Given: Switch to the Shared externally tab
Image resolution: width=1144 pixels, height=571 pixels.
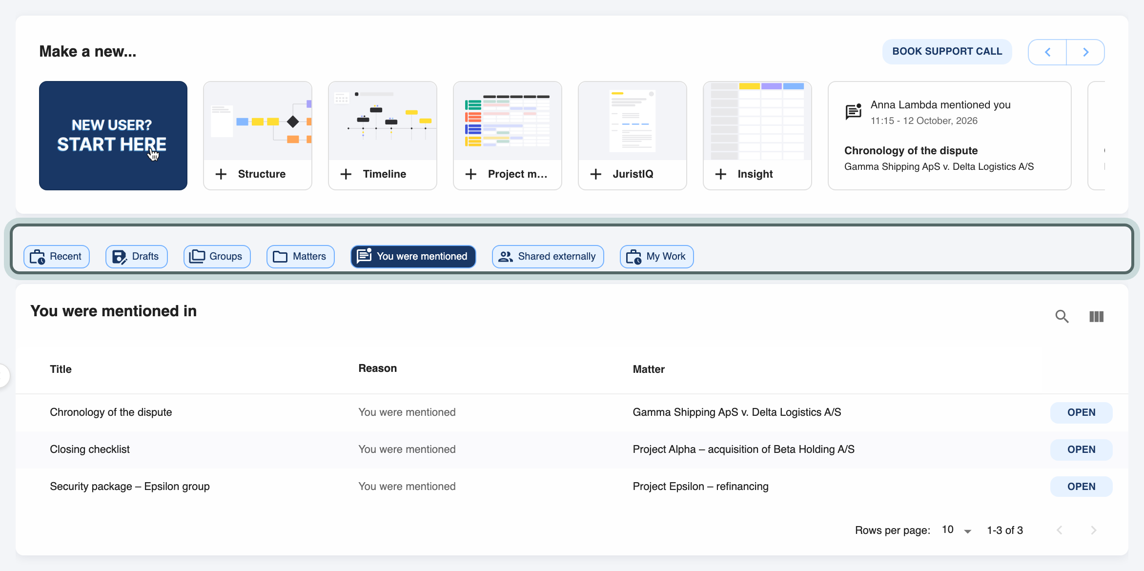Looking at the screenshot, I should click(x=548, y=257).
